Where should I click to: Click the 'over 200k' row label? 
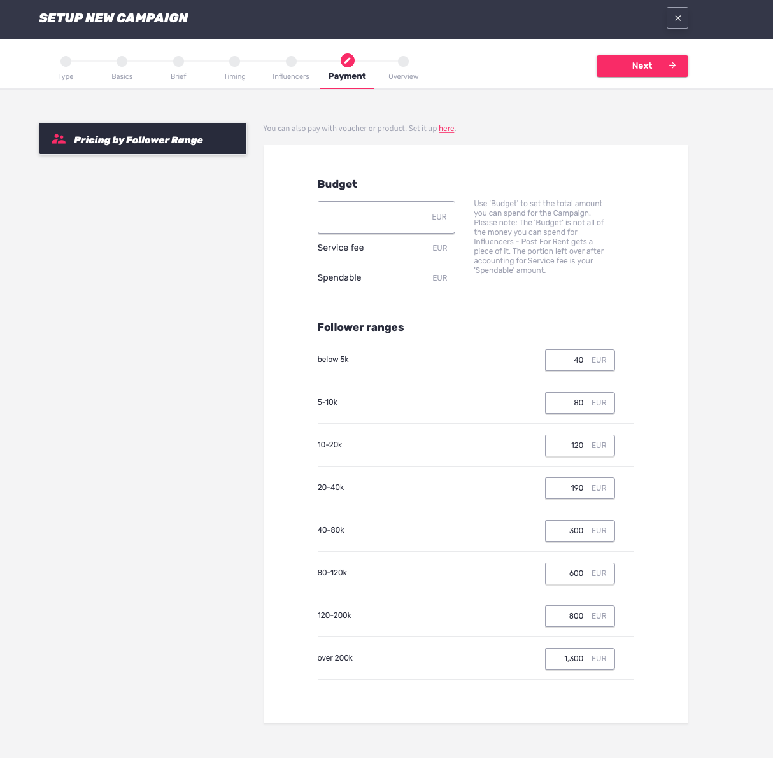click(x=335, y=658)
